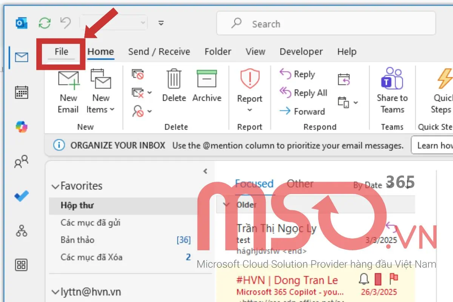
Task: Click the Send/Receive refresh icon
Action: coord(45,22)
